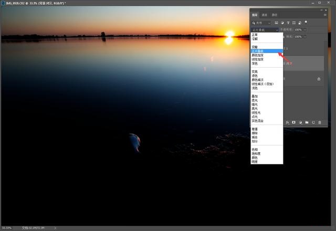Image resolution: width=336 pixels, height=231 pixels.
Task: Toggle the type layer filter icon
Action: [x=288, y=23]
